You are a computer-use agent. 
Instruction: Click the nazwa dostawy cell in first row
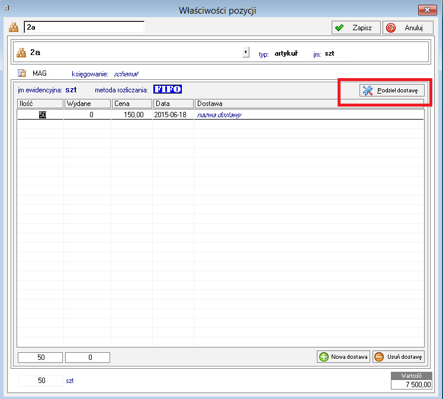tap(219, 115)
